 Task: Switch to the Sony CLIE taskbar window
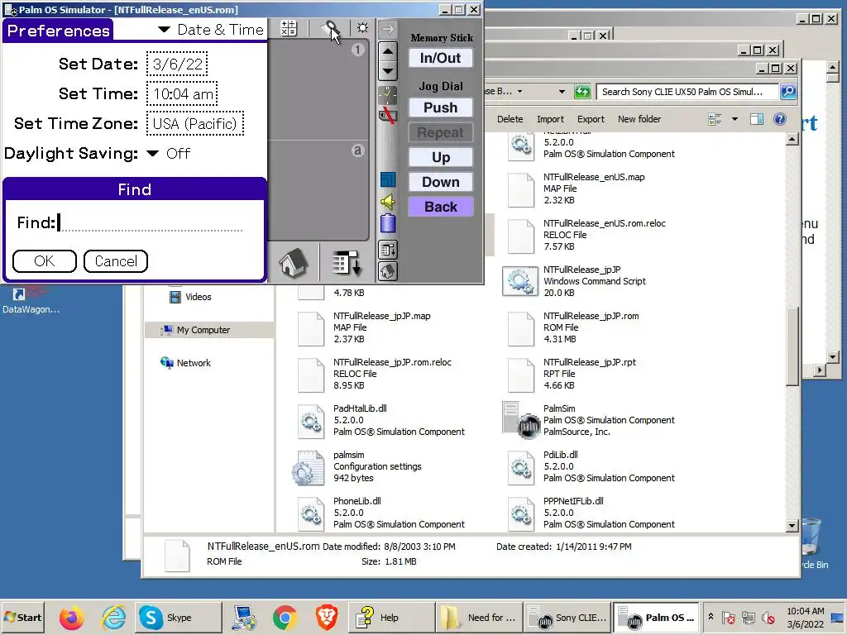pos(567,617)
